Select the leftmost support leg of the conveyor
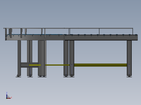This screenshot has width=141, height=105. click(19, 58)
